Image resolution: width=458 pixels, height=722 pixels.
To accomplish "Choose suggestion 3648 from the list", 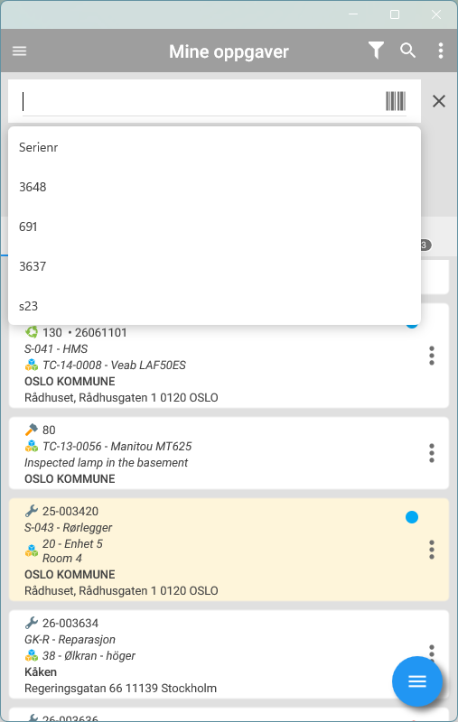I will tap(214, 187).
